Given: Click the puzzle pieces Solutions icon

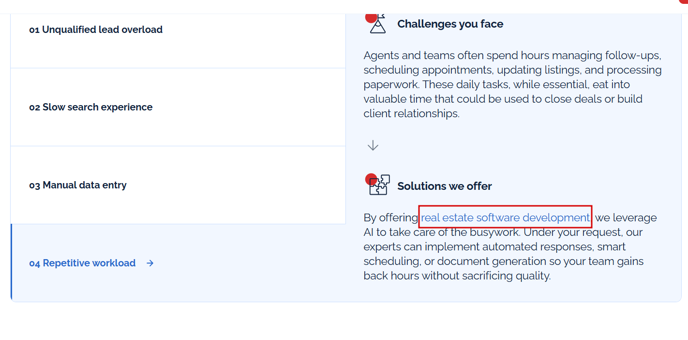Looking at the screenshot, I should point(378,185).
